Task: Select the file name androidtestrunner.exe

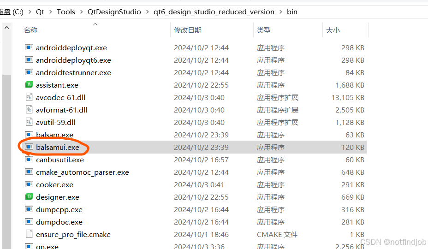Action: point(73,73)
